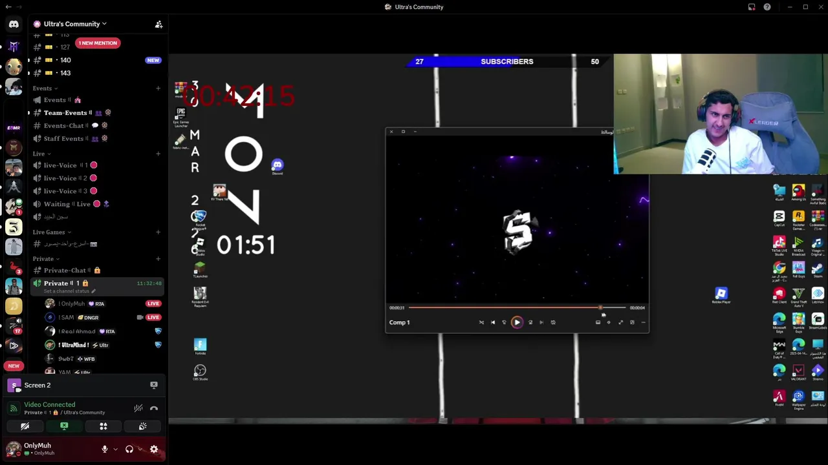Viewport: 828px width, 465px height.
Task: Open the Activities launcher button
Action: pyautogui.click(x=103, y=426)
